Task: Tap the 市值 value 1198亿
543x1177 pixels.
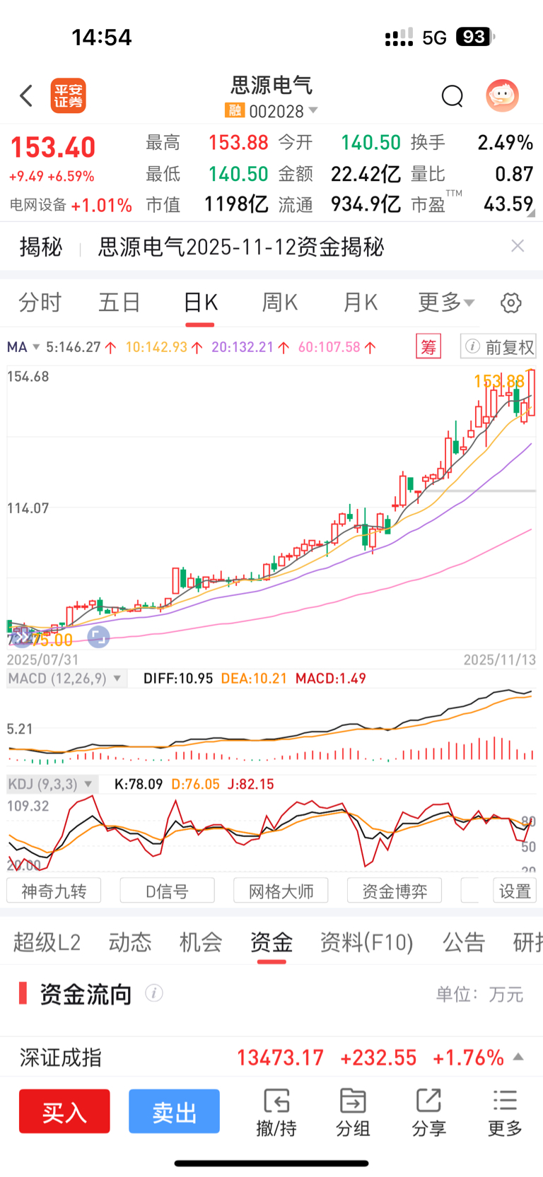Action: 235,204
